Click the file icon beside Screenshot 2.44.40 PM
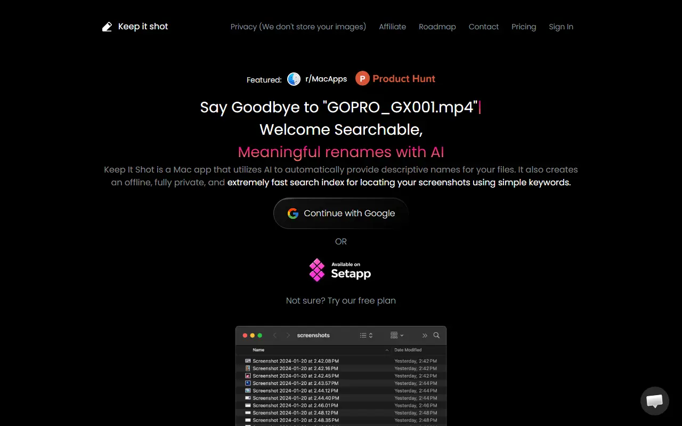682x426 pixels. [x=248, y=398]
